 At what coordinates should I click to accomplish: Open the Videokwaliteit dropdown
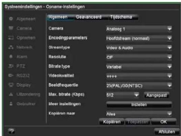tap(139, 76)
